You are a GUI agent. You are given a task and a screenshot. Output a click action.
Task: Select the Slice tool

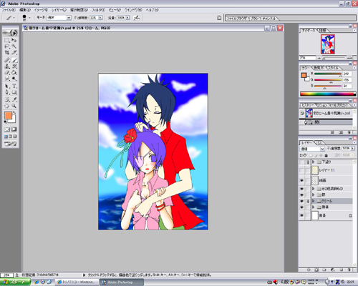14,53
